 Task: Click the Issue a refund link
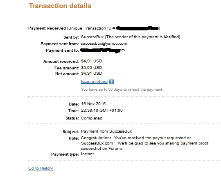point(94,82)
